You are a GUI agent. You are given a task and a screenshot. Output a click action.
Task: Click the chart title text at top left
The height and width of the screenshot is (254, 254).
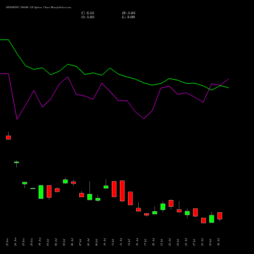[39, 8]
